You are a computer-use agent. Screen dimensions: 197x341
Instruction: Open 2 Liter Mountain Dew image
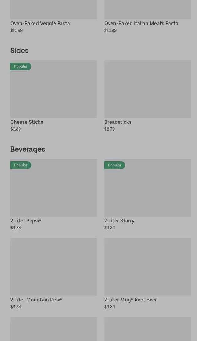[x=54, y=267]
